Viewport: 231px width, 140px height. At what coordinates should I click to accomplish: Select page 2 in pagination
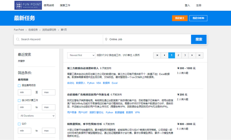[178, 55]
